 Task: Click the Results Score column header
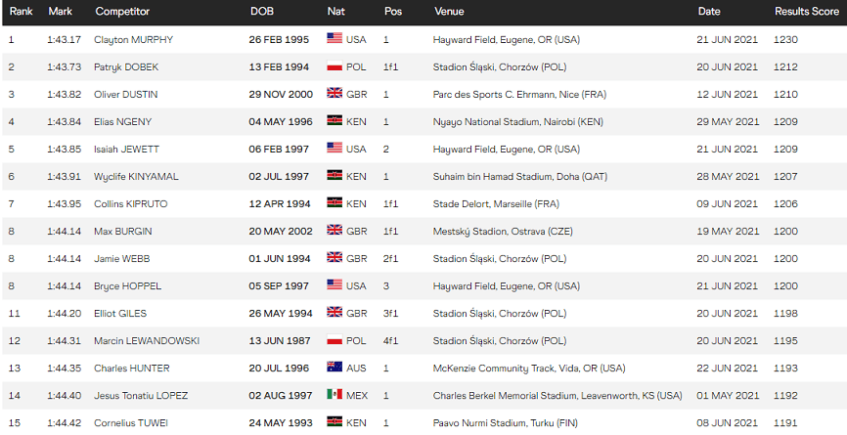805,12
